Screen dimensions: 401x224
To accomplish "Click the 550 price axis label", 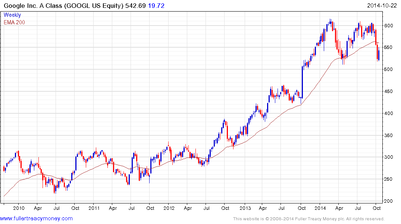I will [x=388, y=47].
